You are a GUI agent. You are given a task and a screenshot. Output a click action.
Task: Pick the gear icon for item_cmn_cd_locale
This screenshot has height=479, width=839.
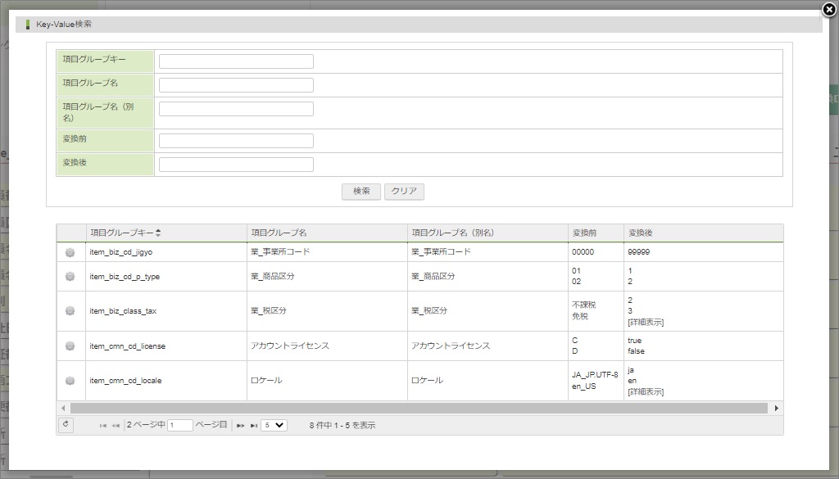(70, 381)
